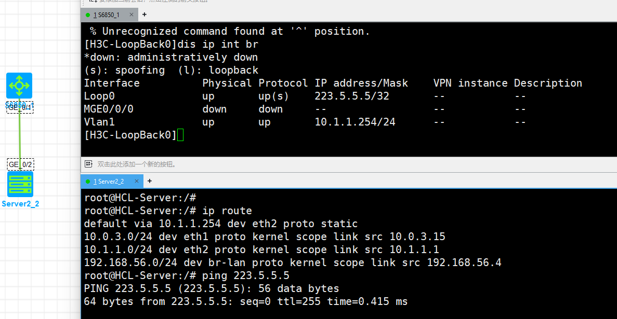The height and width of the screenshot is (319, 617).
Task: Close the Server2_2 terminal tab
Action: [137, 181]
